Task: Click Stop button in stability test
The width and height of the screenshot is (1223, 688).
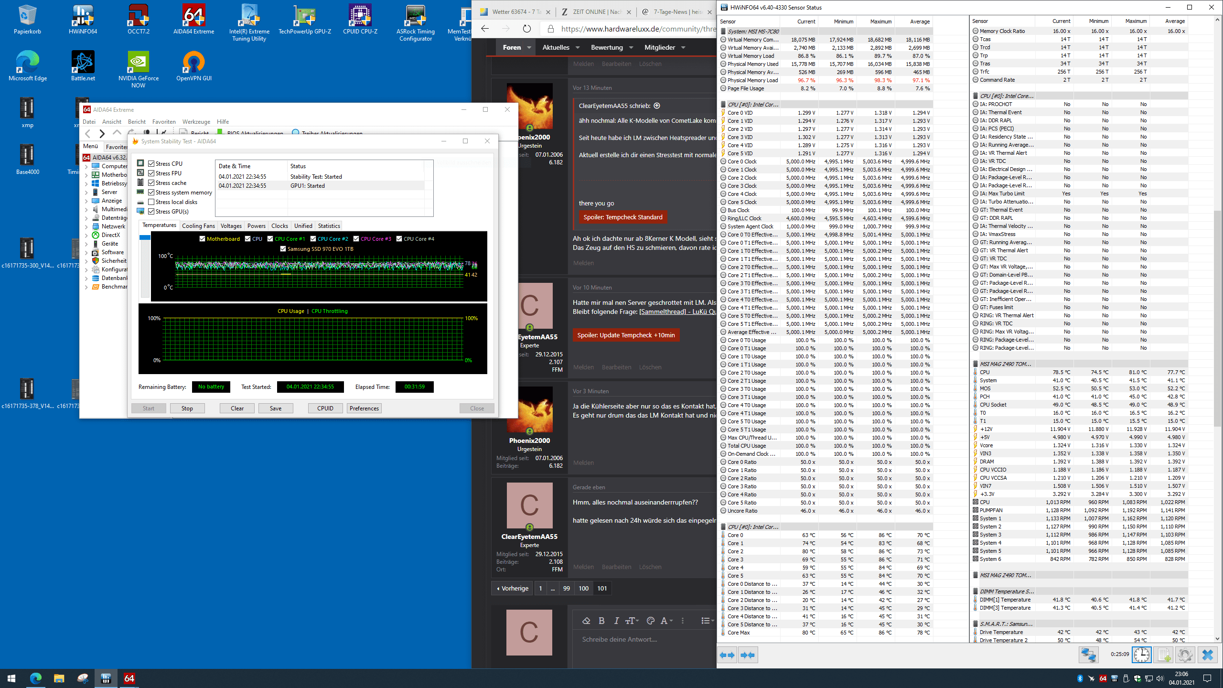Action: [187, 408]
